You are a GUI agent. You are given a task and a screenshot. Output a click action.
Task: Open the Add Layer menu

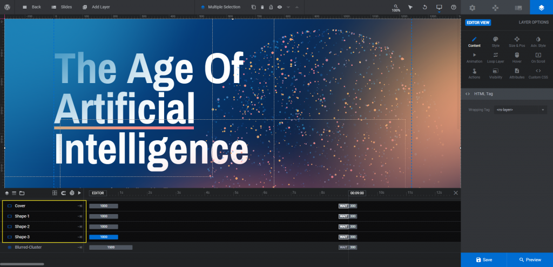[x=96, y=8]
